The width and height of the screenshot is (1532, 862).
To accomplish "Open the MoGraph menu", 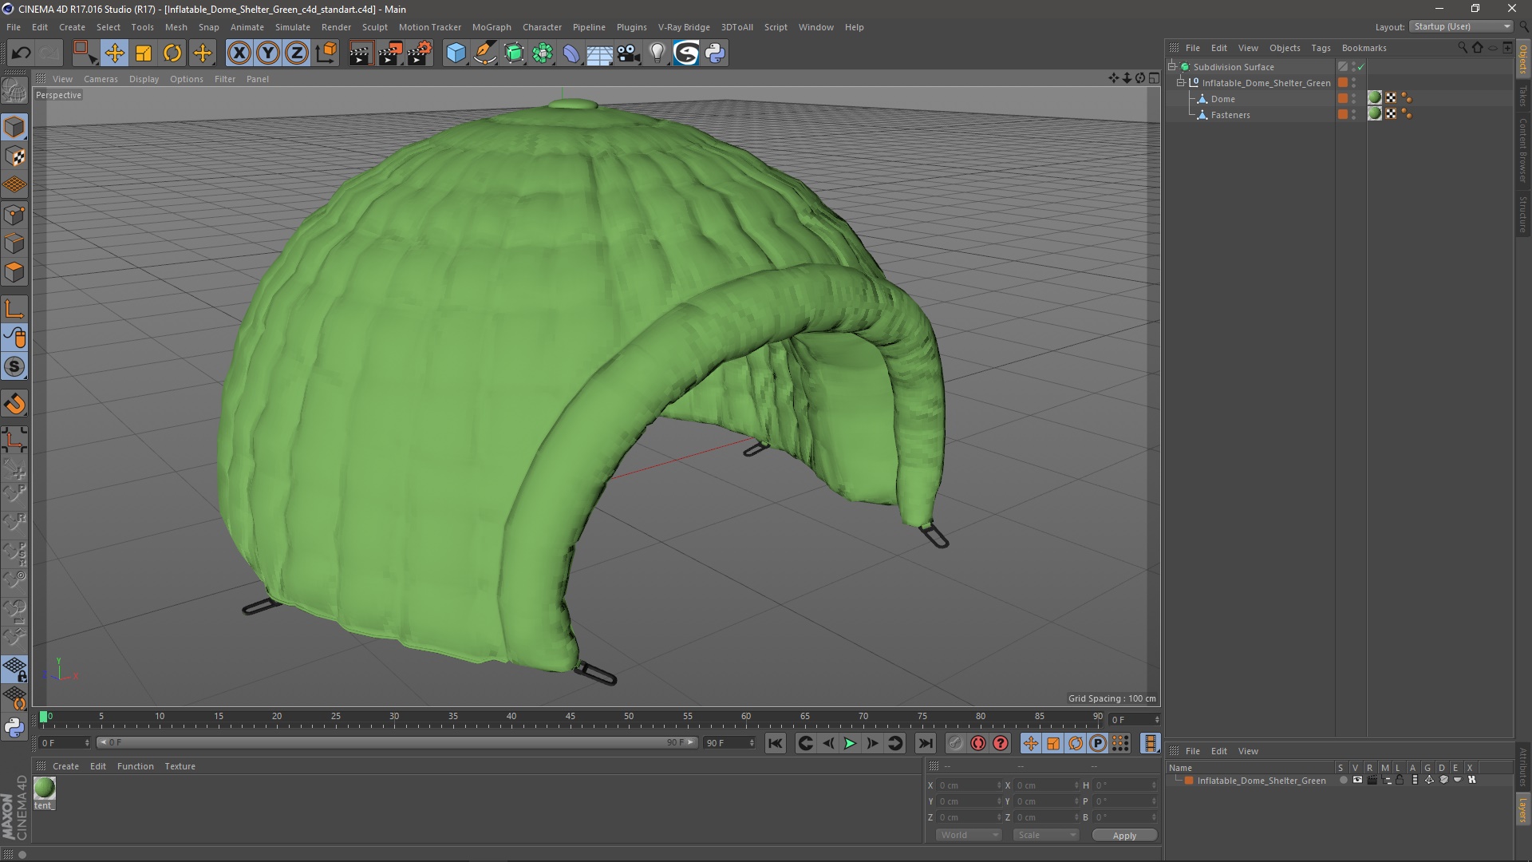I will coord(491,27).
